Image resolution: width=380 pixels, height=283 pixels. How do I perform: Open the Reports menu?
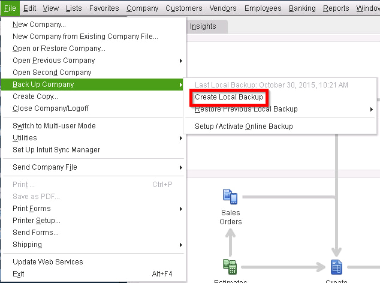pyautogui.click(x=336, y=8)
